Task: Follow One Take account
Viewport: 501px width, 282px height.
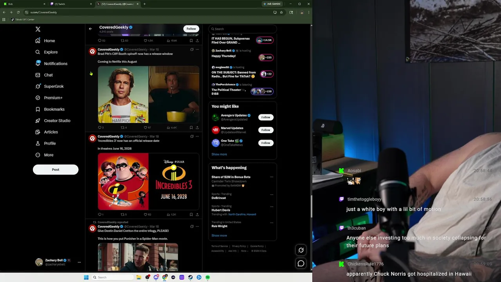Action: [266, 143]
